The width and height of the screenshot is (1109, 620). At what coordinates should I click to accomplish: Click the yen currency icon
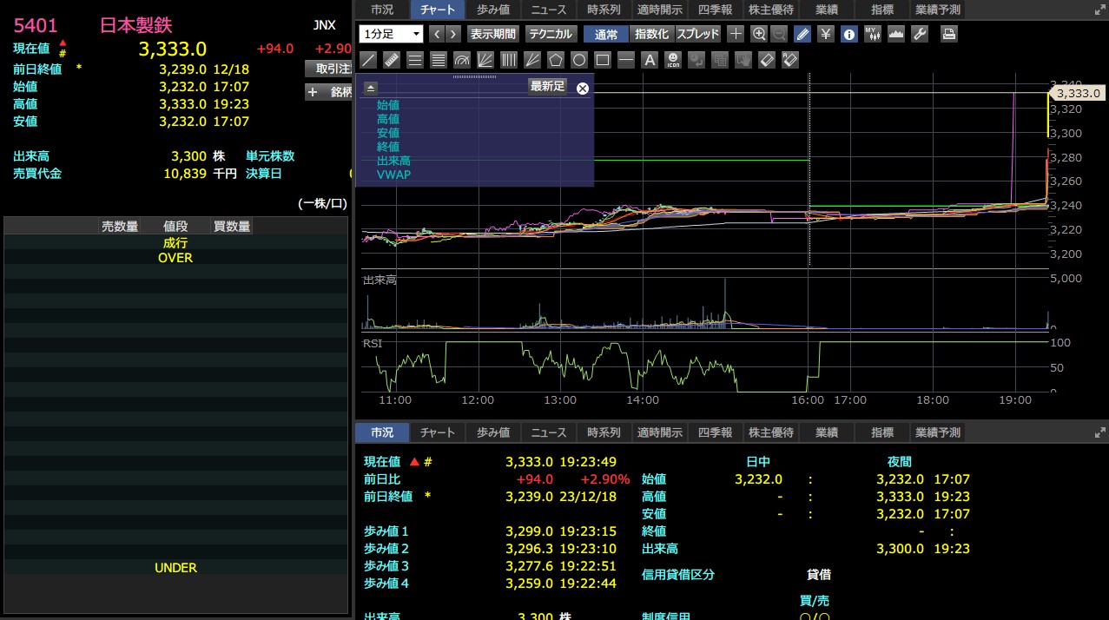click(x=826, y=34)
